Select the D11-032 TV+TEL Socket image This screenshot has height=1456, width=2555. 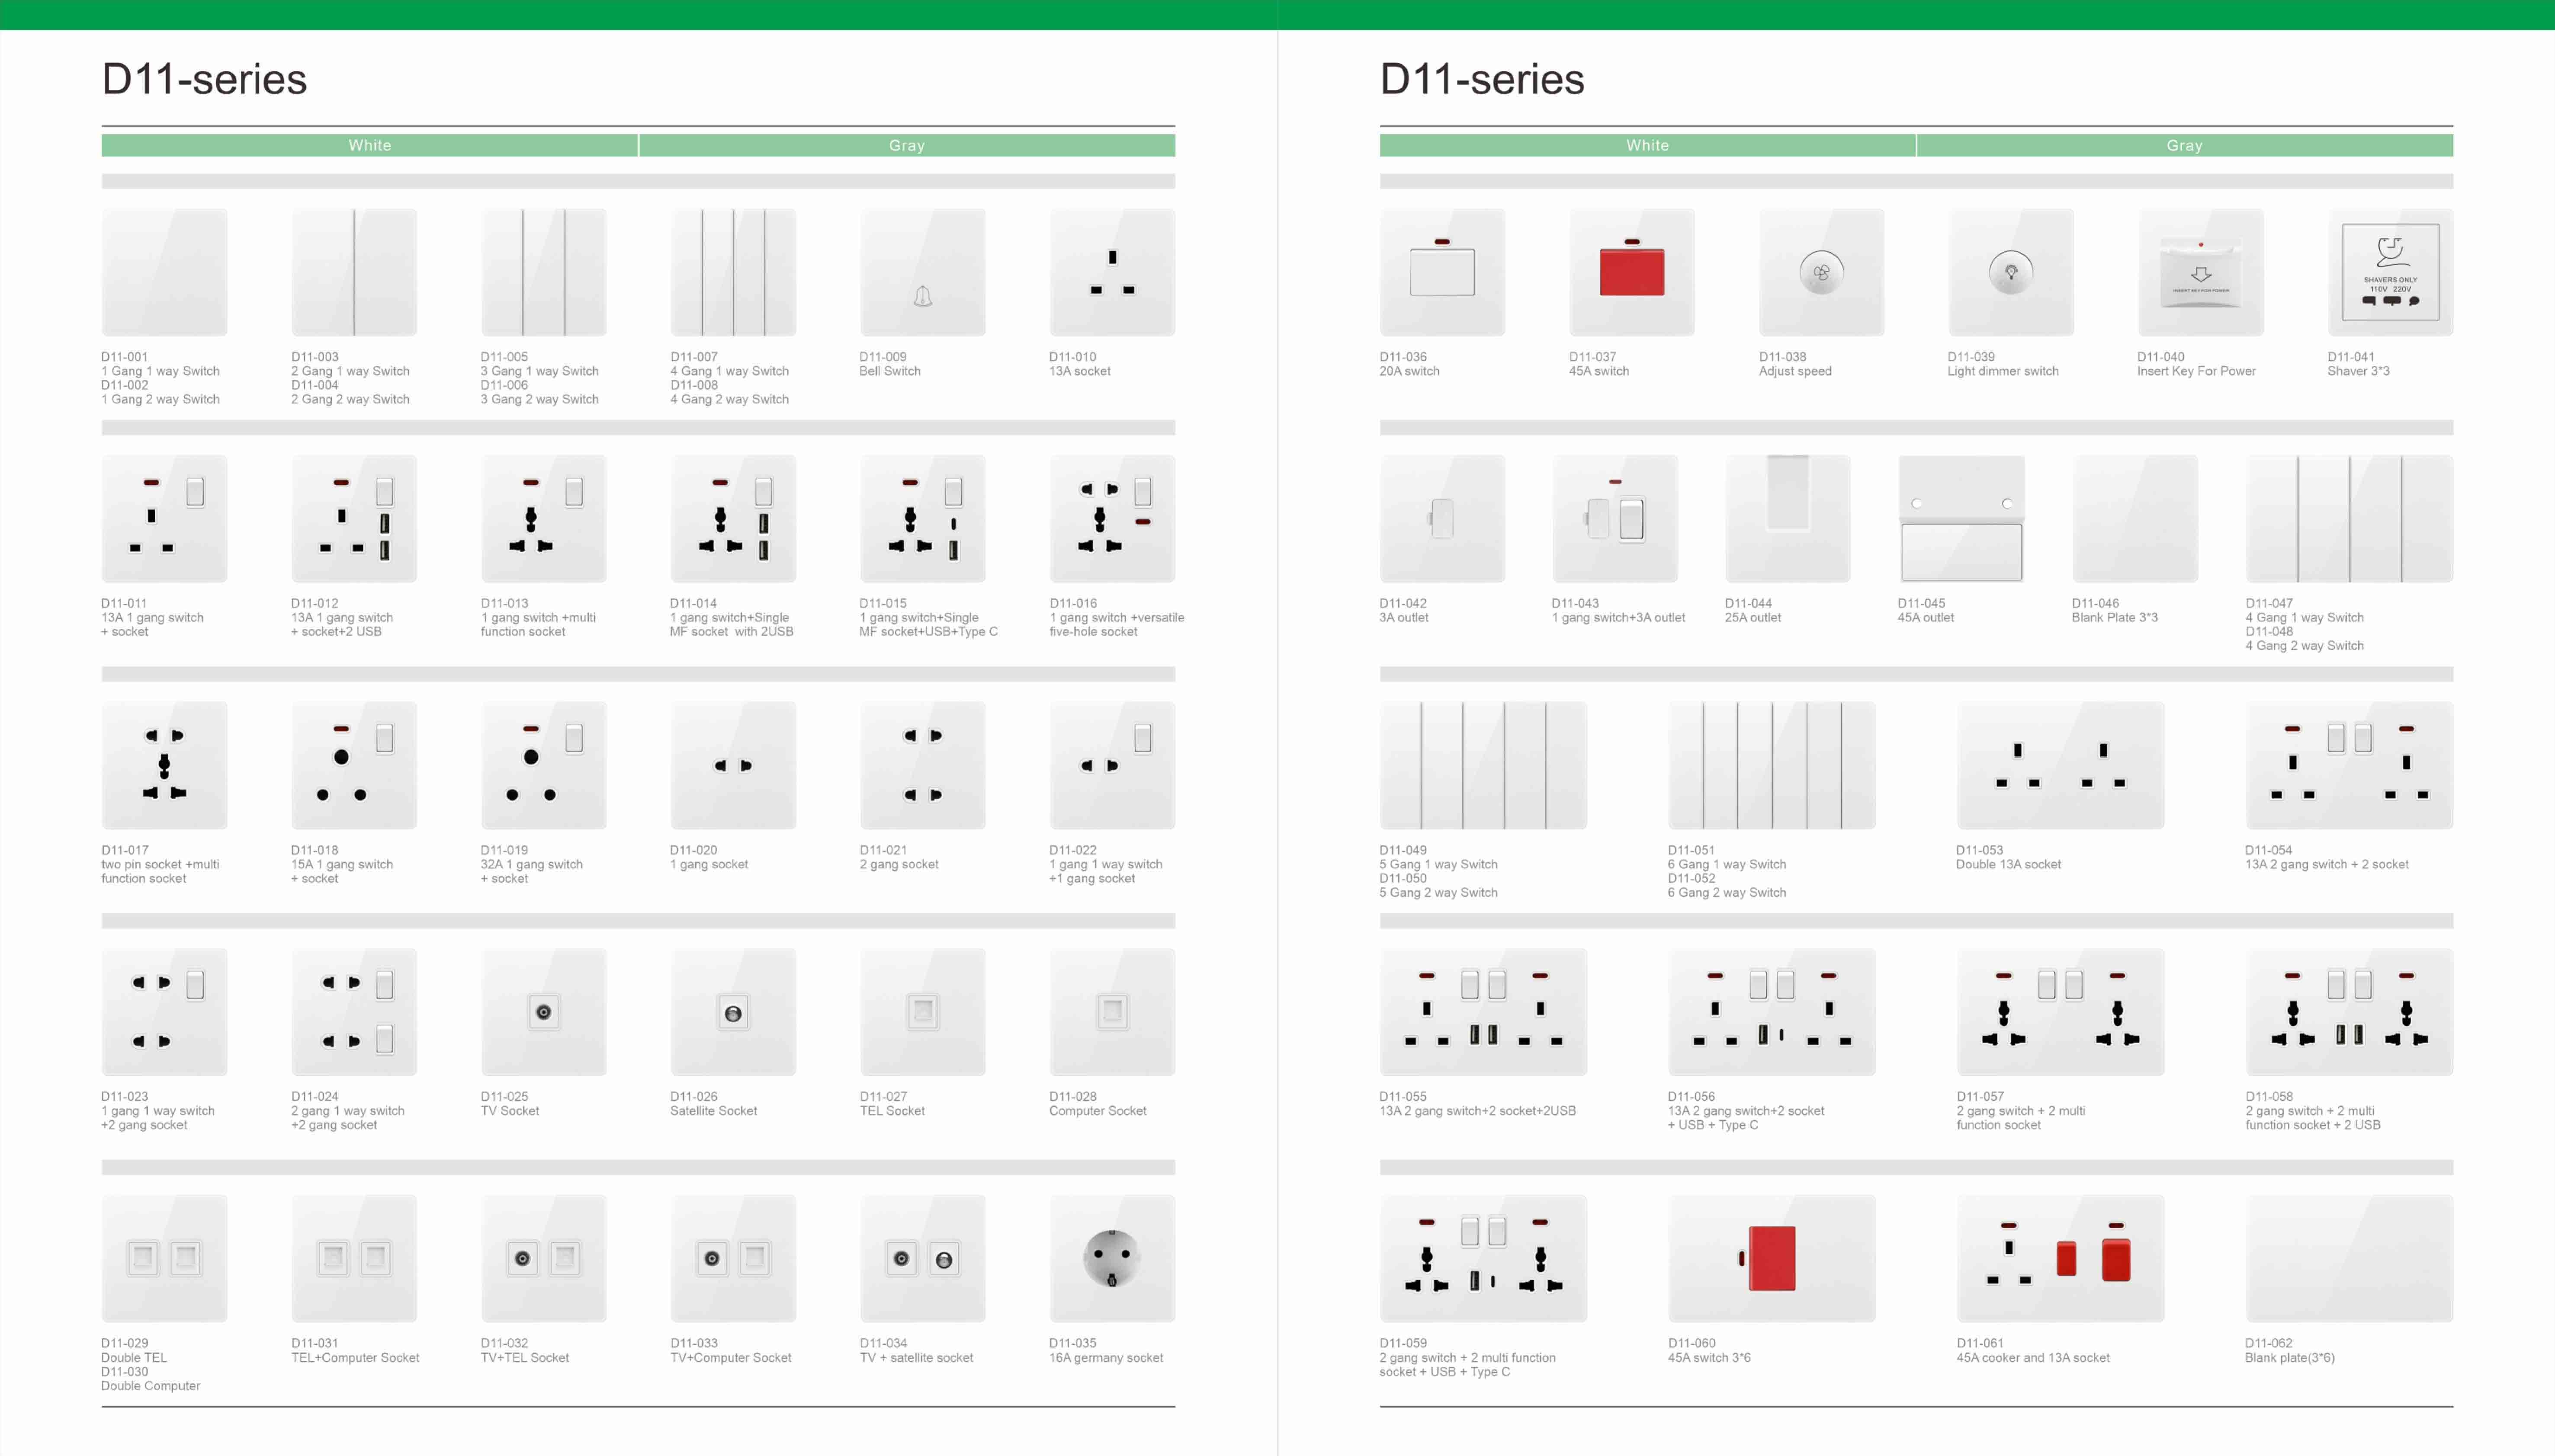coord(543,1259)
